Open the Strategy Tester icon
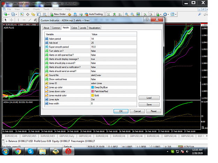 click(45, 14)
